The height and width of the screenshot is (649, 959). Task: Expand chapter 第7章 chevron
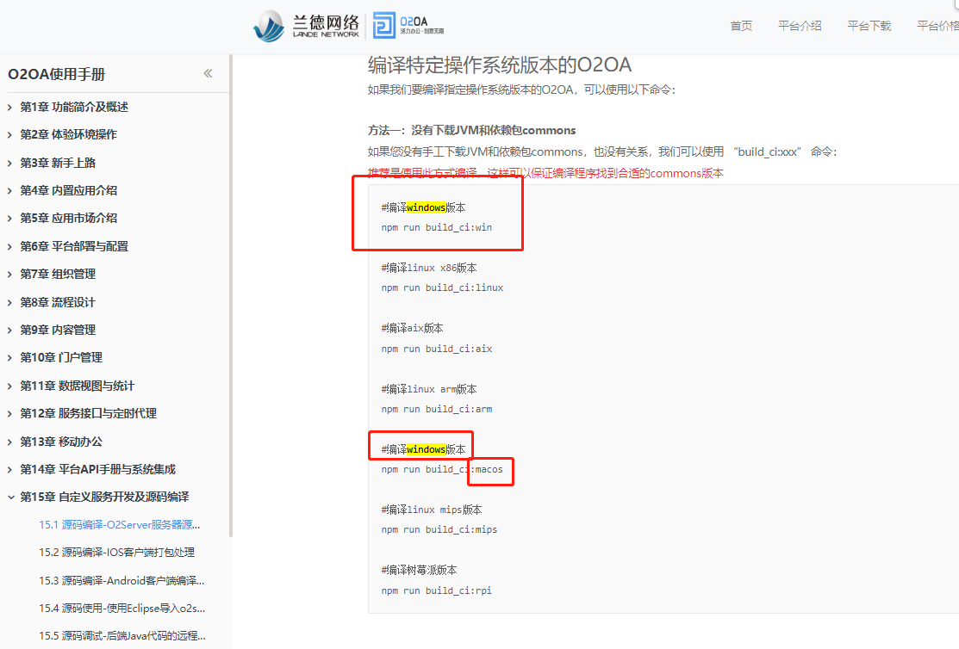(9, 275)
